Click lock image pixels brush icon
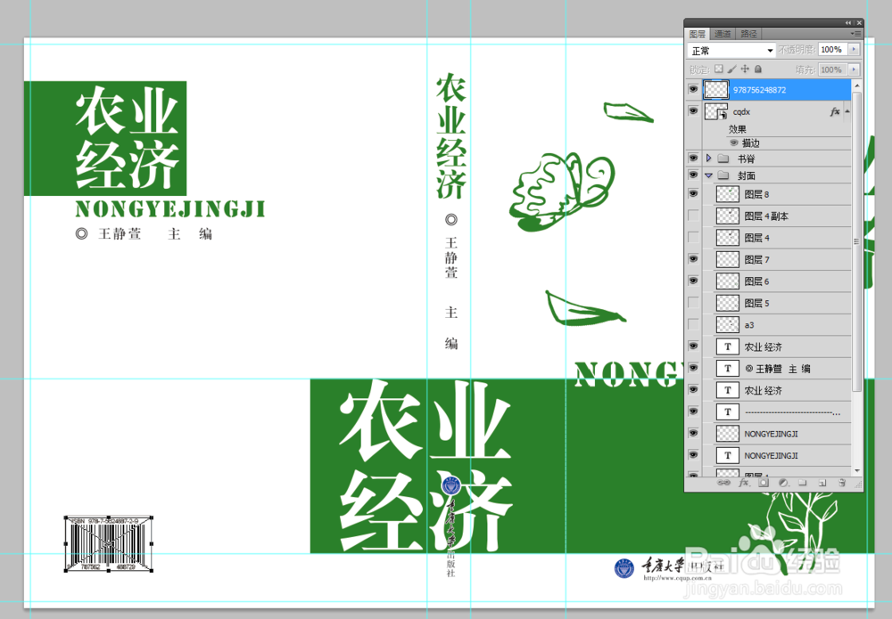The width and height of the screenshot is (892, 619). (731, 69)
